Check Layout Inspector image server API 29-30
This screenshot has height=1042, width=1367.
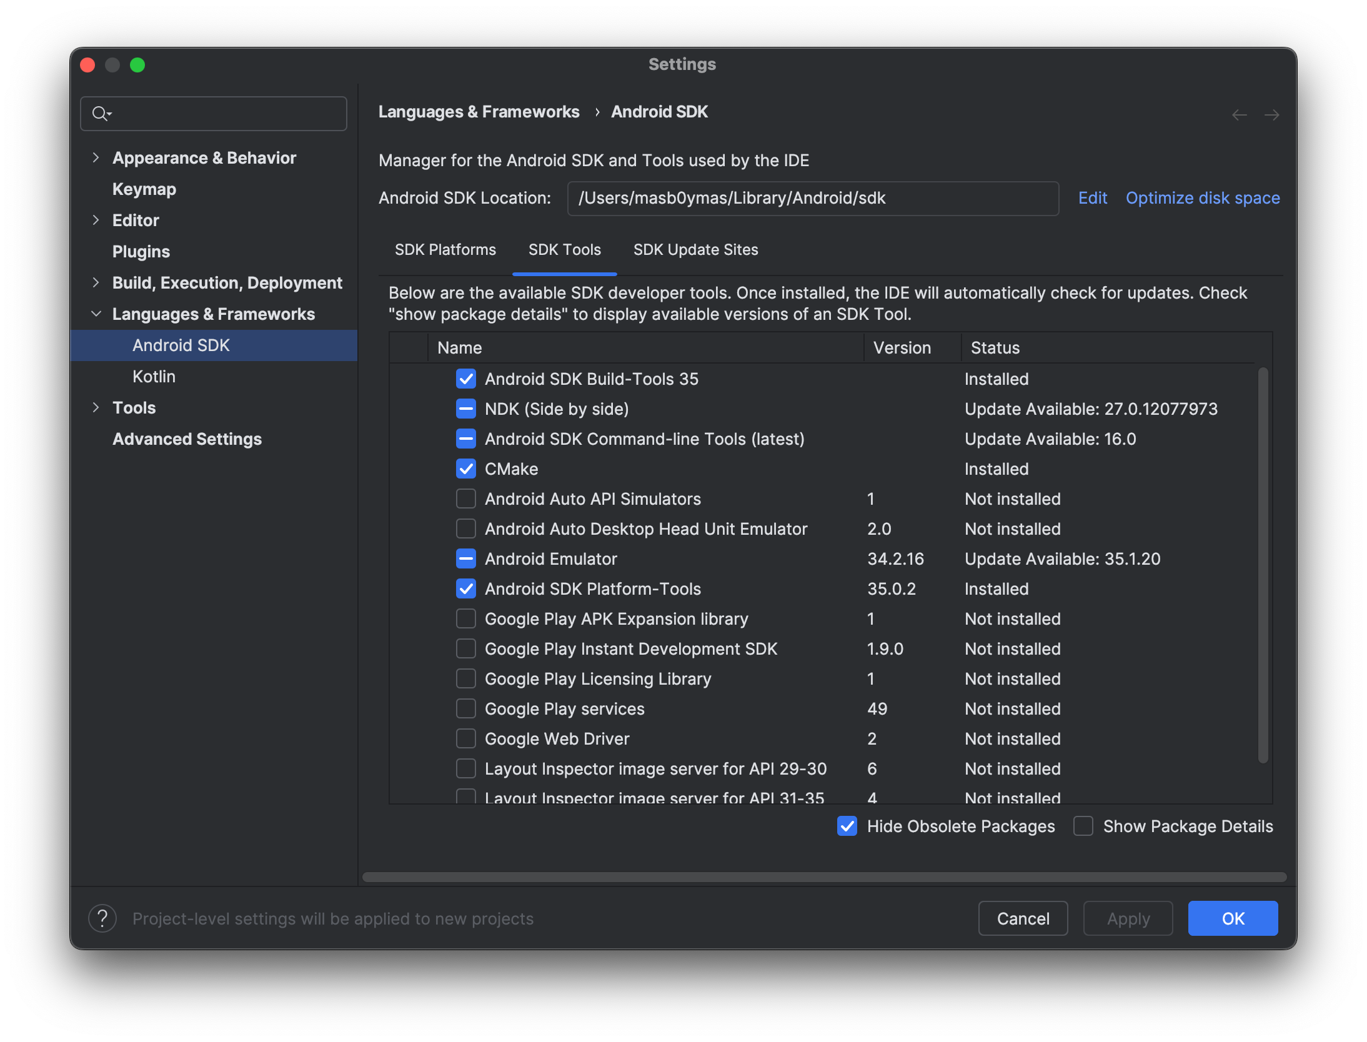pos(466,769)
